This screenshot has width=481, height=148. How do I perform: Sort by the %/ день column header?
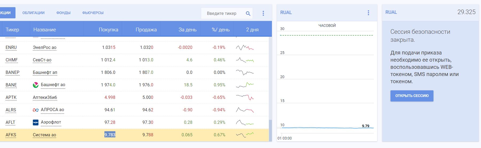[221, 29]
